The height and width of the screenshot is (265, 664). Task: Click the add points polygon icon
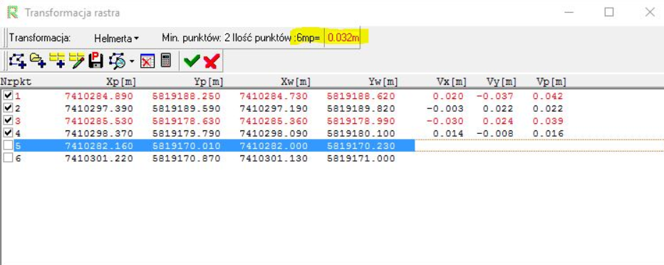point(17,61)
